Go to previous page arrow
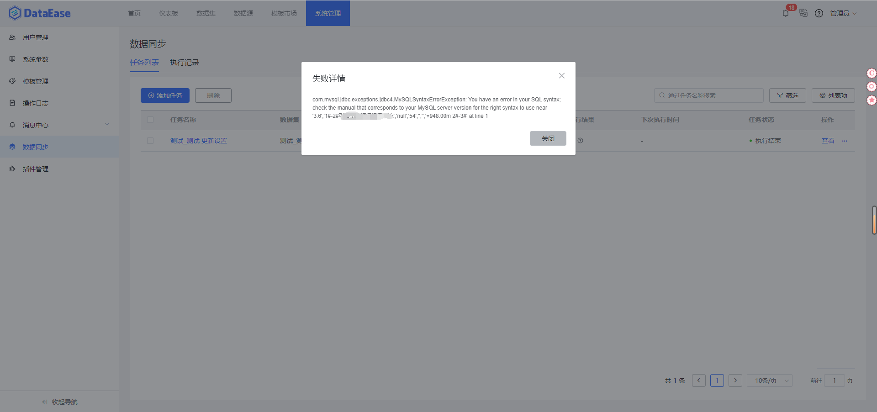Image resolution: width=877 pixels, height=412 pixels. click(699, 380)
